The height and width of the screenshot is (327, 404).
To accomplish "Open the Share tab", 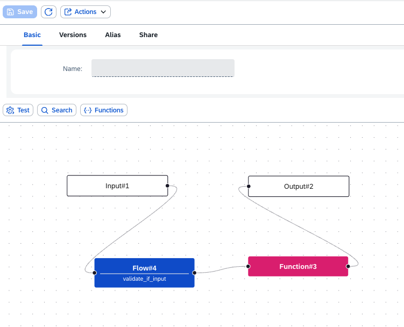I will coord(148,35).
